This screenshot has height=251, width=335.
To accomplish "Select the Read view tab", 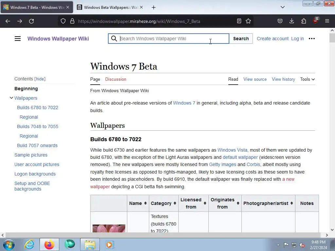I will (233, 79).
